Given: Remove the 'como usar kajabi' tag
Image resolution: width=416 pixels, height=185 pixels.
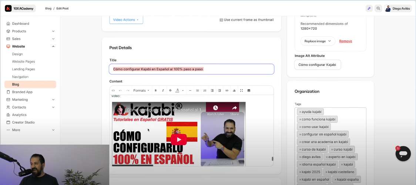Looking at the screenshot, I should 300,127.
